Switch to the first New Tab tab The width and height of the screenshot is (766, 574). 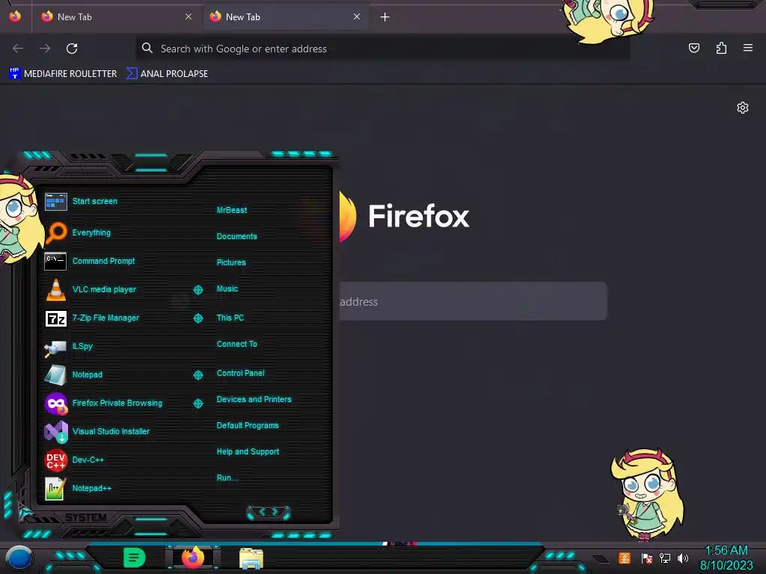116,16
